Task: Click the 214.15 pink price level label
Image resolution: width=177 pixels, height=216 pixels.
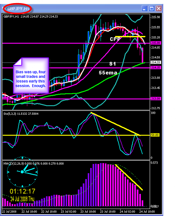Action: pyautogui.click(x=156, y=68)
